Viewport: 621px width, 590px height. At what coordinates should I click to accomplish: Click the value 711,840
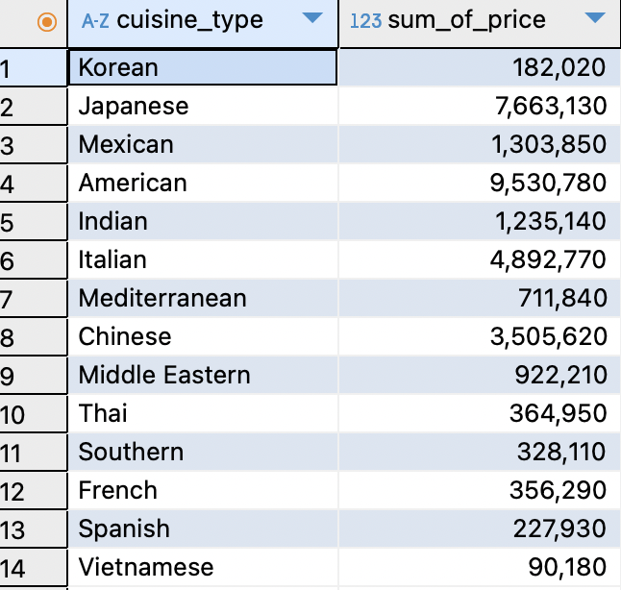click(x=562, y=298)
